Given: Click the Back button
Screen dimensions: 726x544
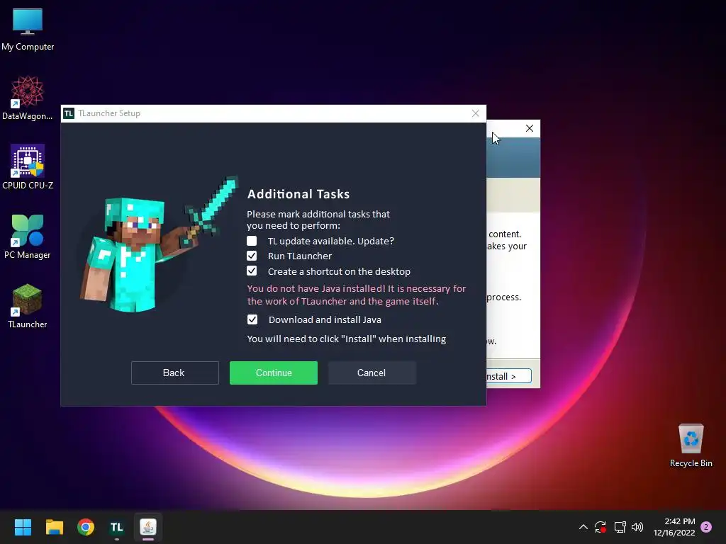Looking at the screenshot, I should tap(174, 373).
